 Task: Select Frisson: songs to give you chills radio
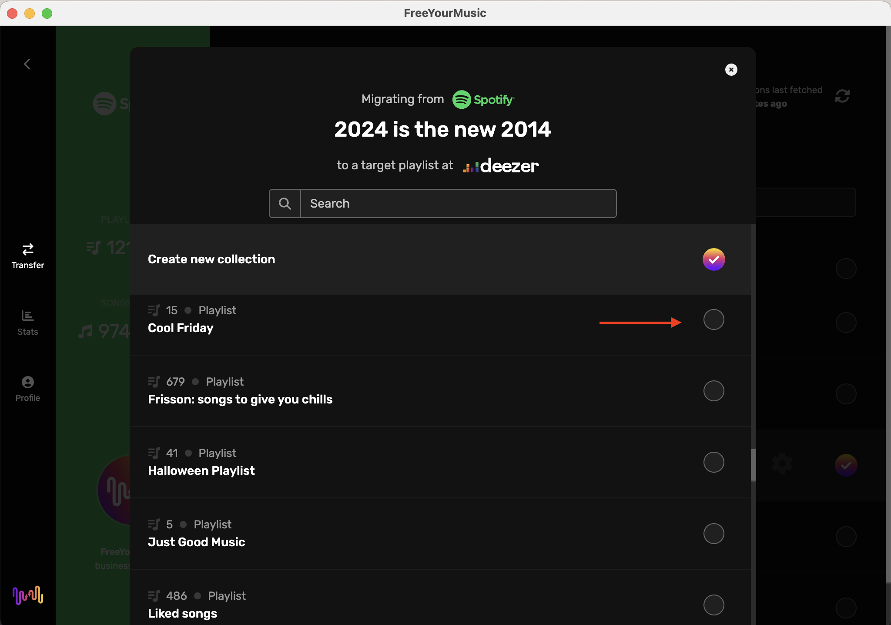[x=713, y=391]
